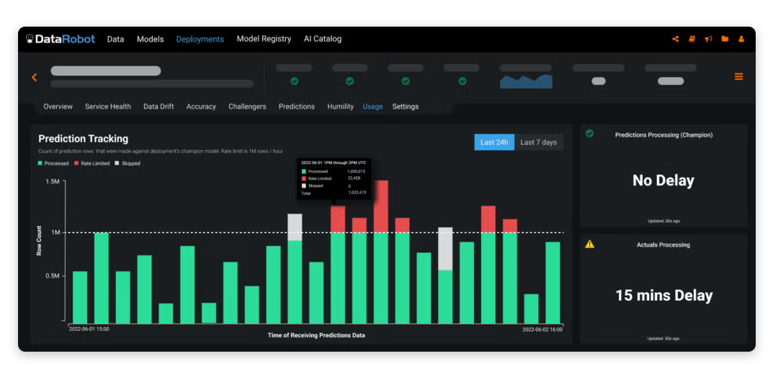
Task: Click green check beside Predictions Processing
Action: tap(589, 133)
